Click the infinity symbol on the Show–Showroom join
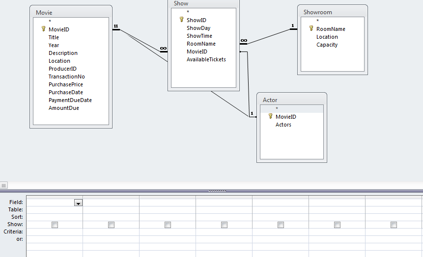 coord(244,41)
